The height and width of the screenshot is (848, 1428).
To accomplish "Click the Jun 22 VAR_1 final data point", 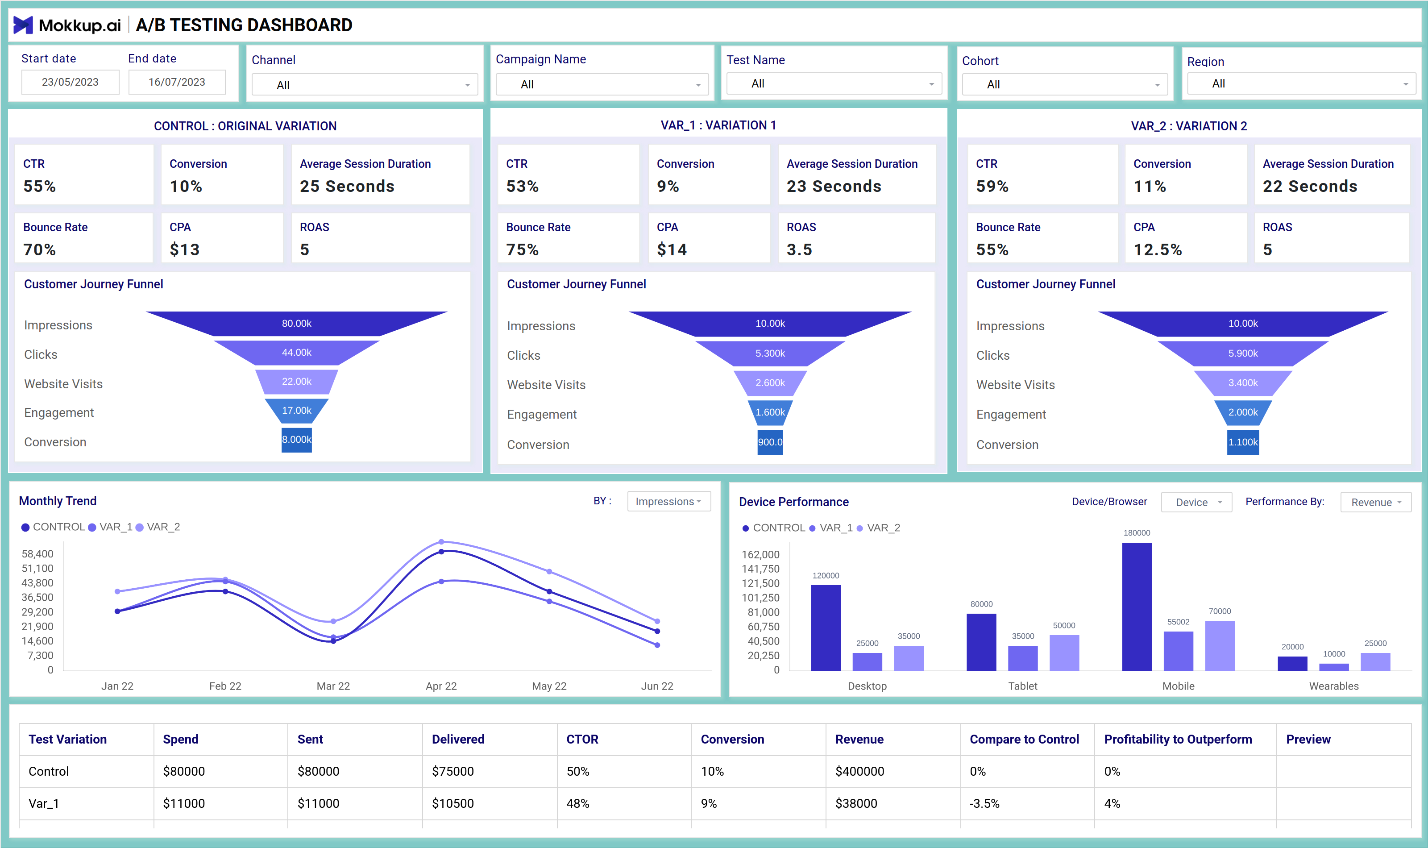I will click(x=657, y=645).
